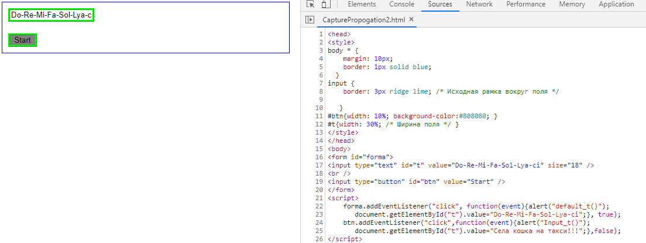Switch to the Memory tab
Viewport: 646px width, 243px height.
click(572, 5)
